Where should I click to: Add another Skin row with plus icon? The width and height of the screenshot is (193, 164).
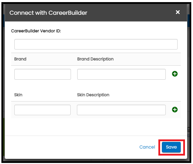175,110
